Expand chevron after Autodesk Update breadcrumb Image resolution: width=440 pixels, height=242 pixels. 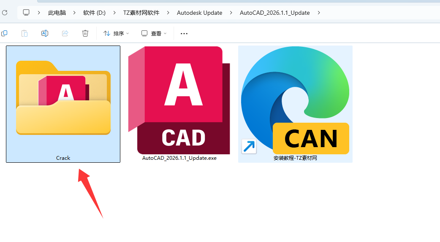(x=231, y=13)
